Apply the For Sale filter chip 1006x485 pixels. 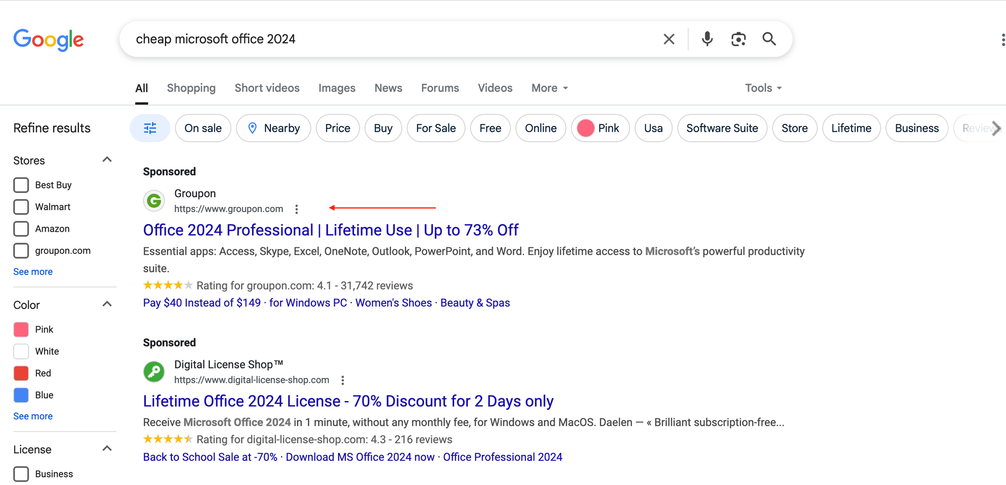(436, 128)
